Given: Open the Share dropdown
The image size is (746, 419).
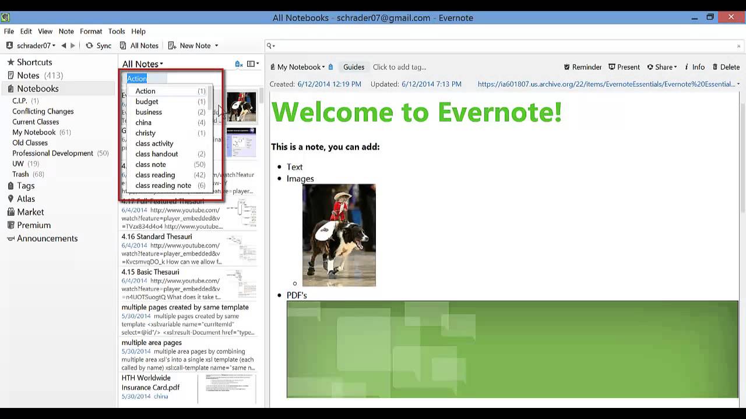Looking at the screenshot, I should 661,67.
